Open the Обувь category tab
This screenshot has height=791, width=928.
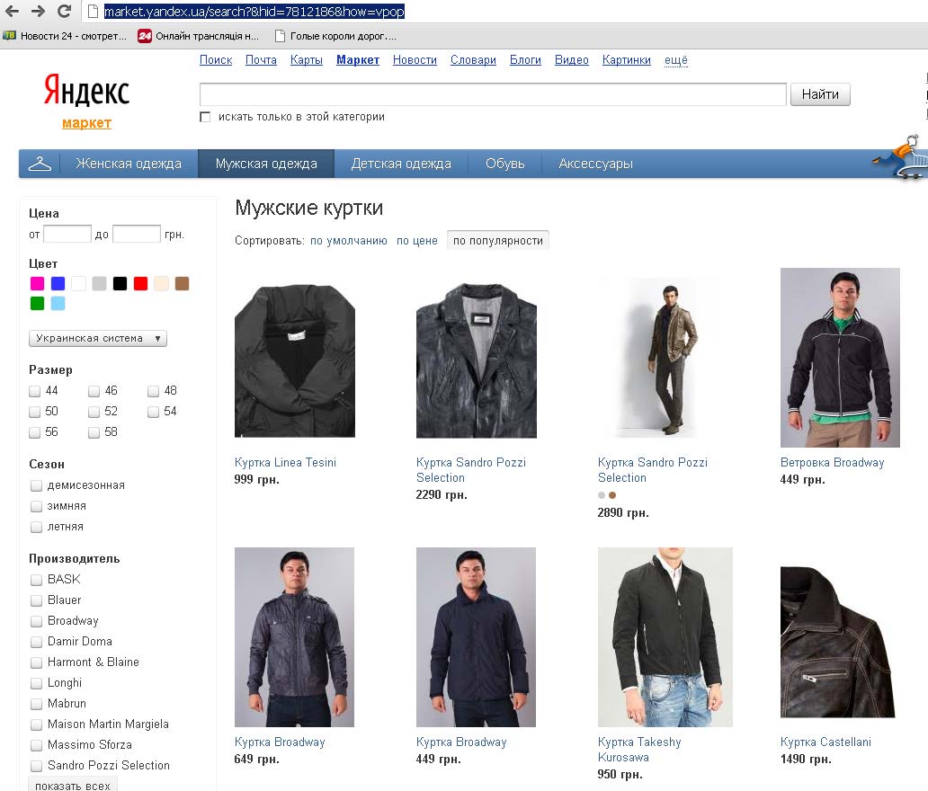pos(504,164)
